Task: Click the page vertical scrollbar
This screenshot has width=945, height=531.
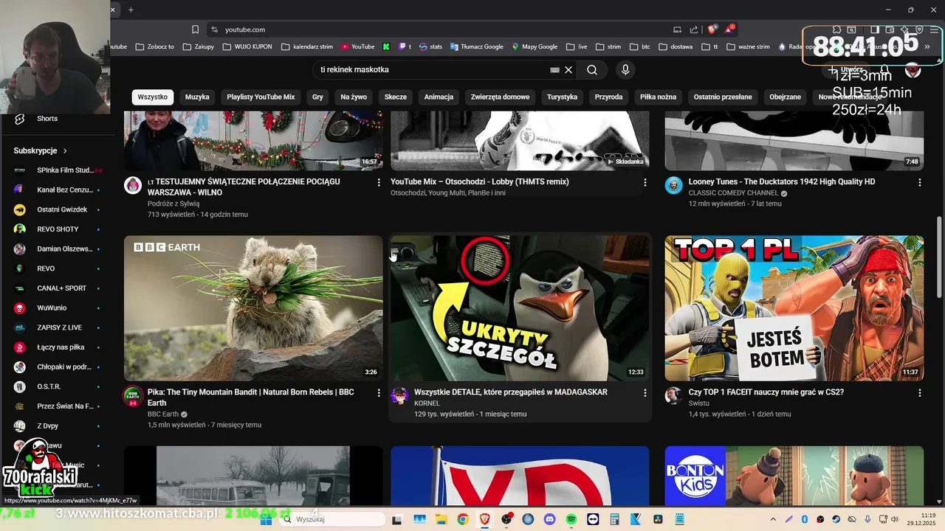Action: (x=940, y=258)
